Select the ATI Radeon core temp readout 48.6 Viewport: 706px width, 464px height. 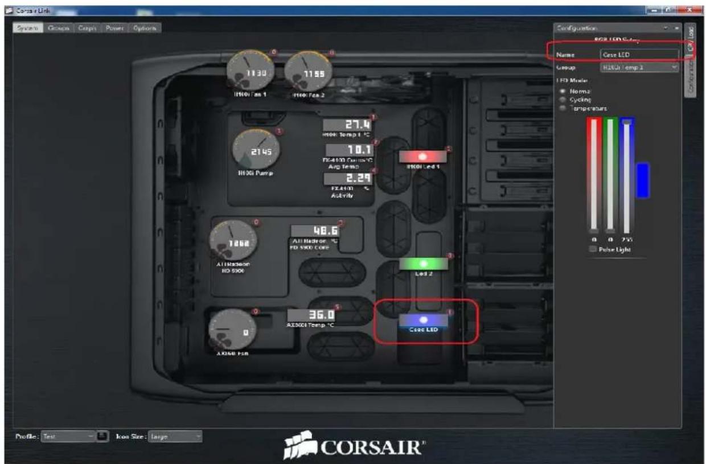[x=315, y=231]
